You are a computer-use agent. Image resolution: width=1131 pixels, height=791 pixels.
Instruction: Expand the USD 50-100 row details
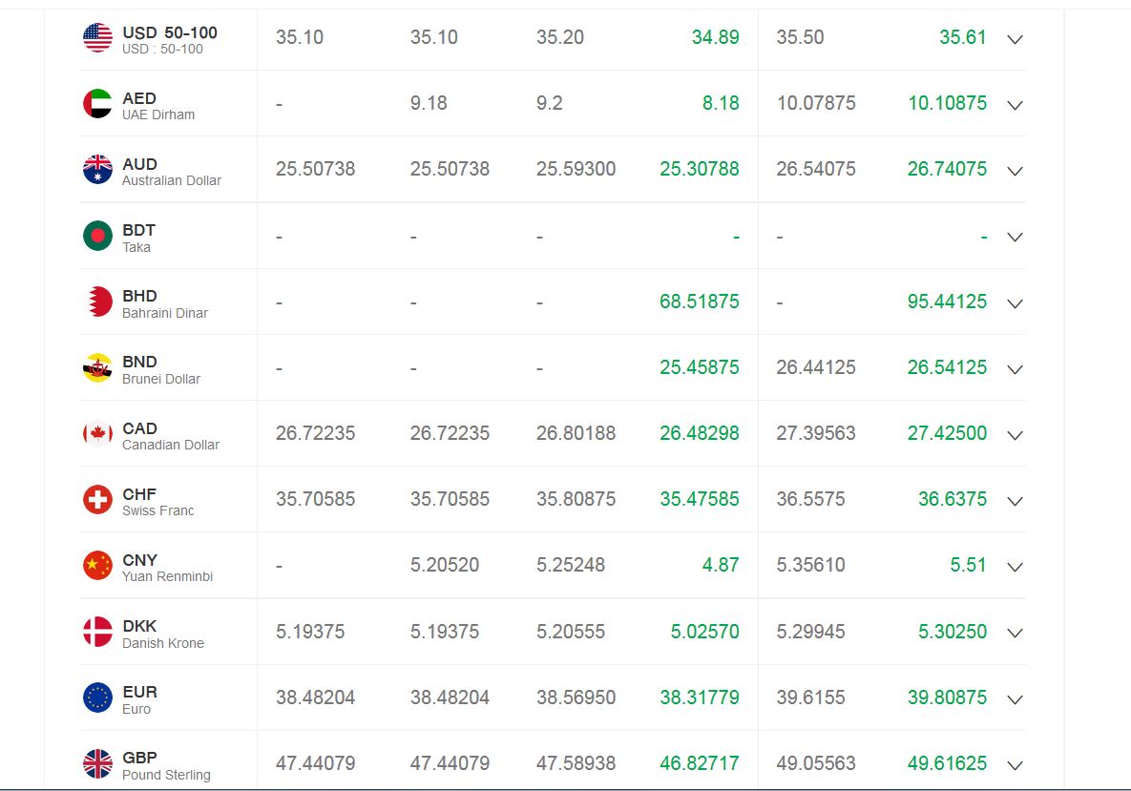pos(1016,39)
